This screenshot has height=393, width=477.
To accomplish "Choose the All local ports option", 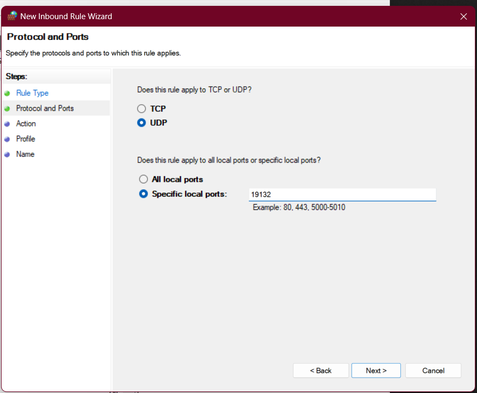I will tap(143, 180).
